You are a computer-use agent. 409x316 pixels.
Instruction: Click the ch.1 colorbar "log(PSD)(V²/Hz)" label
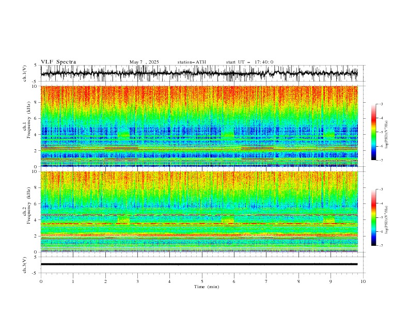pyautogui.click(x=387, y=135)
